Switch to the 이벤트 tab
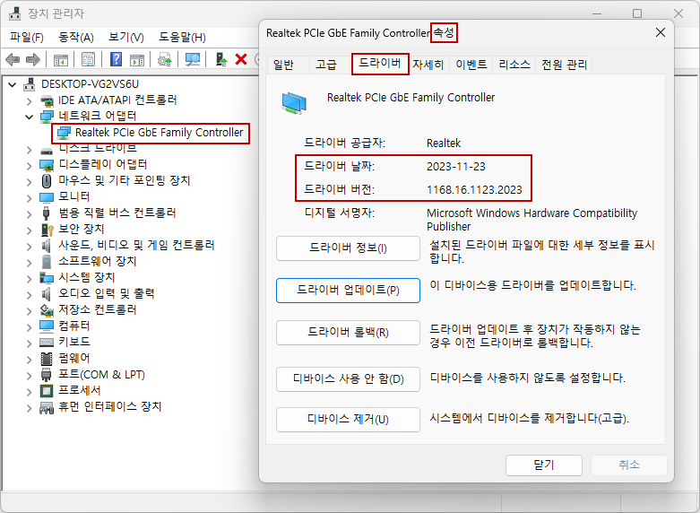Image resolution: width=700 pixels, height=513 pixels. (471, 65)
